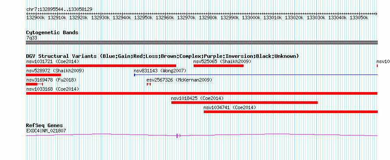The image size is (390, 160).
Task: Click the nsv528972 (Shaikh2009) label
Action: point(55,71)
